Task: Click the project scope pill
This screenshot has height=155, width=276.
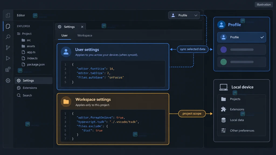Action: (x=192, y=114)
